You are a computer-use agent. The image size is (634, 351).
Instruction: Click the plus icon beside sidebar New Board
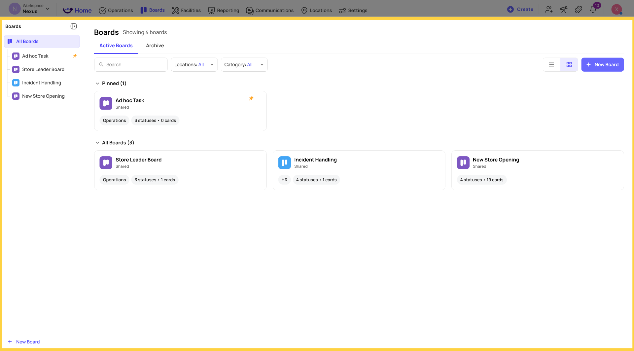tap(10, 342)
